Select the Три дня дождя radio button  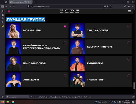coord(129,26)
